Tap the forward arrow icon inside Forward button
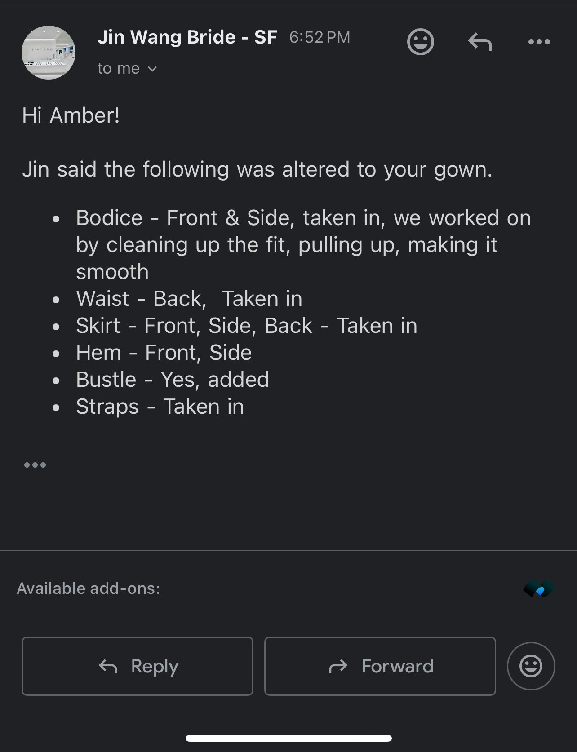This screenshot has height=752, width=577. pos(338,666)
